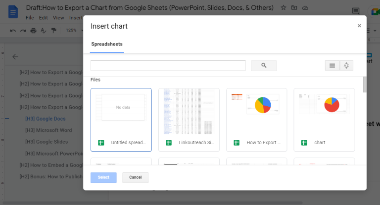Switch to list view in file picker
This screenshot has width=380, height=205.
332,66
